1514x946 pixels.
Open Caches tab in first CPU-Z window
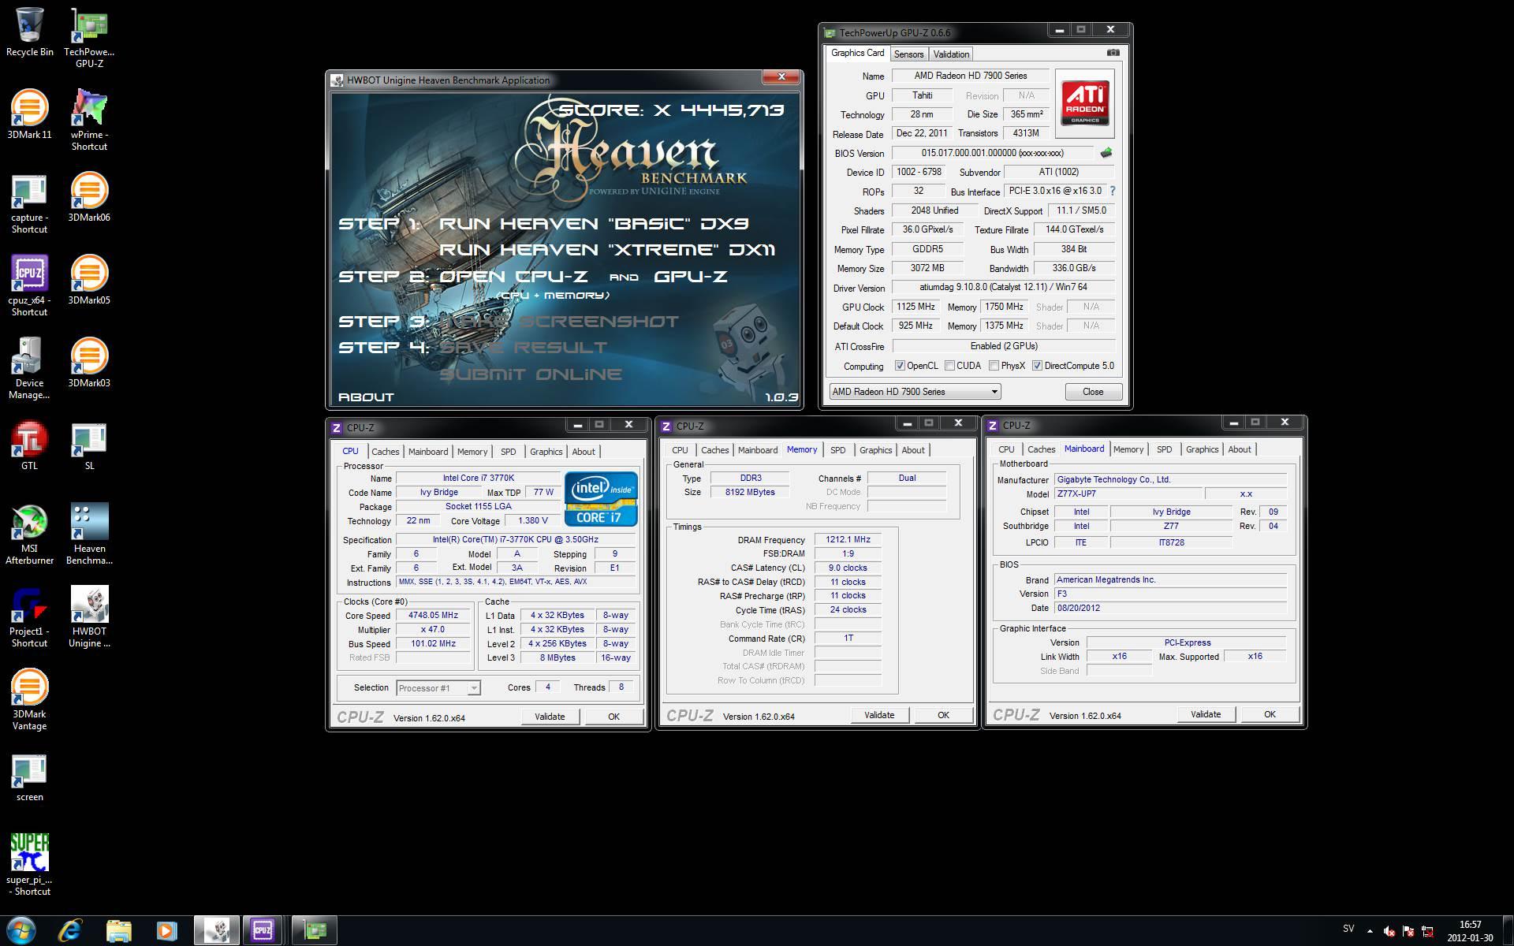coord(386,452)
